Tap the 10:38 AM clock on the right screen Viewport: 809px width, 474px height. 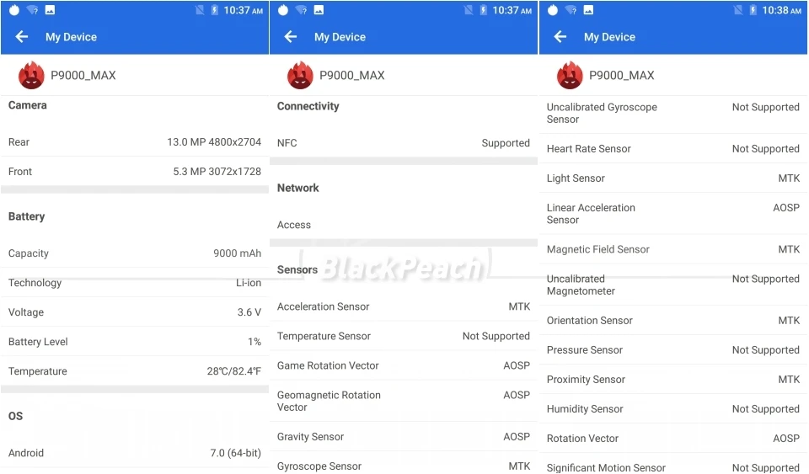(782, 10)
